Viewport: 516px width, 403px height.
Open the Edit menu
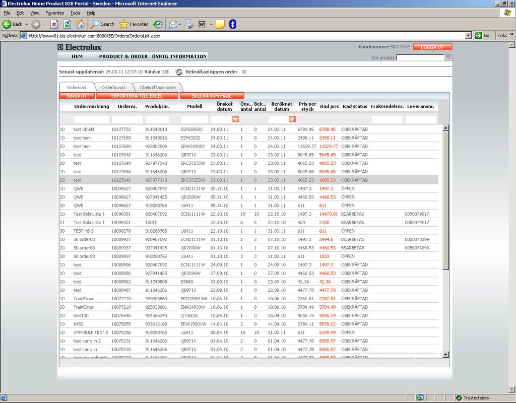(x=20, y=13)
